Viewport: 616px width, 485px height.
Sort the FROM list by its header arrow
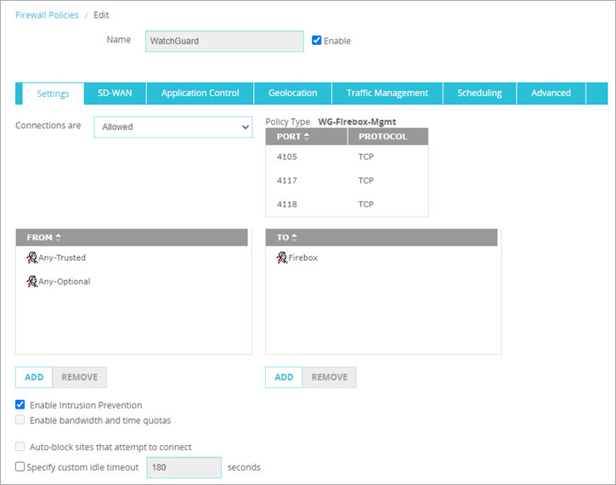point(59,237)
